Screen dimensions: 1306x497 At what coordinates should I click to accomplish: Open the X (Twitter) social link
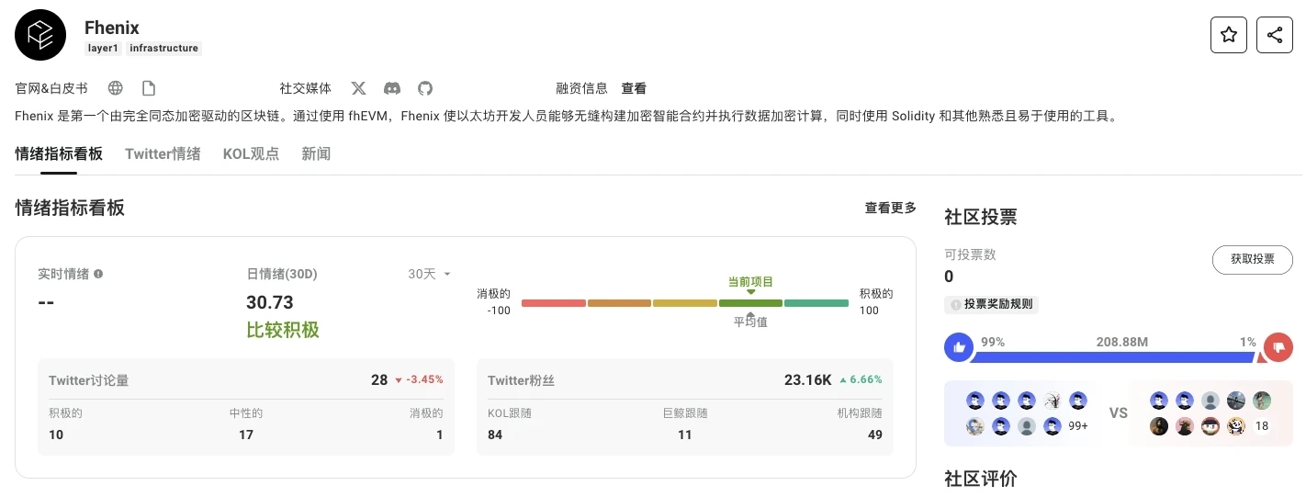[359, 88]
